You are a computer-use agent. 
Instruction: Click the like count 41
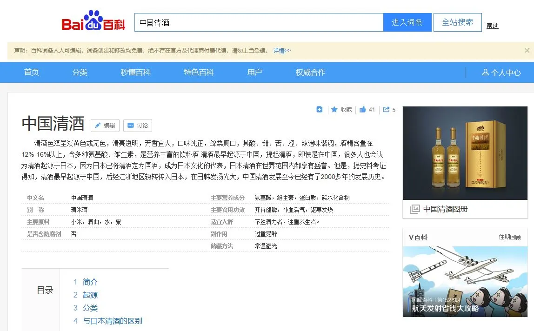[x=372, y=110]
